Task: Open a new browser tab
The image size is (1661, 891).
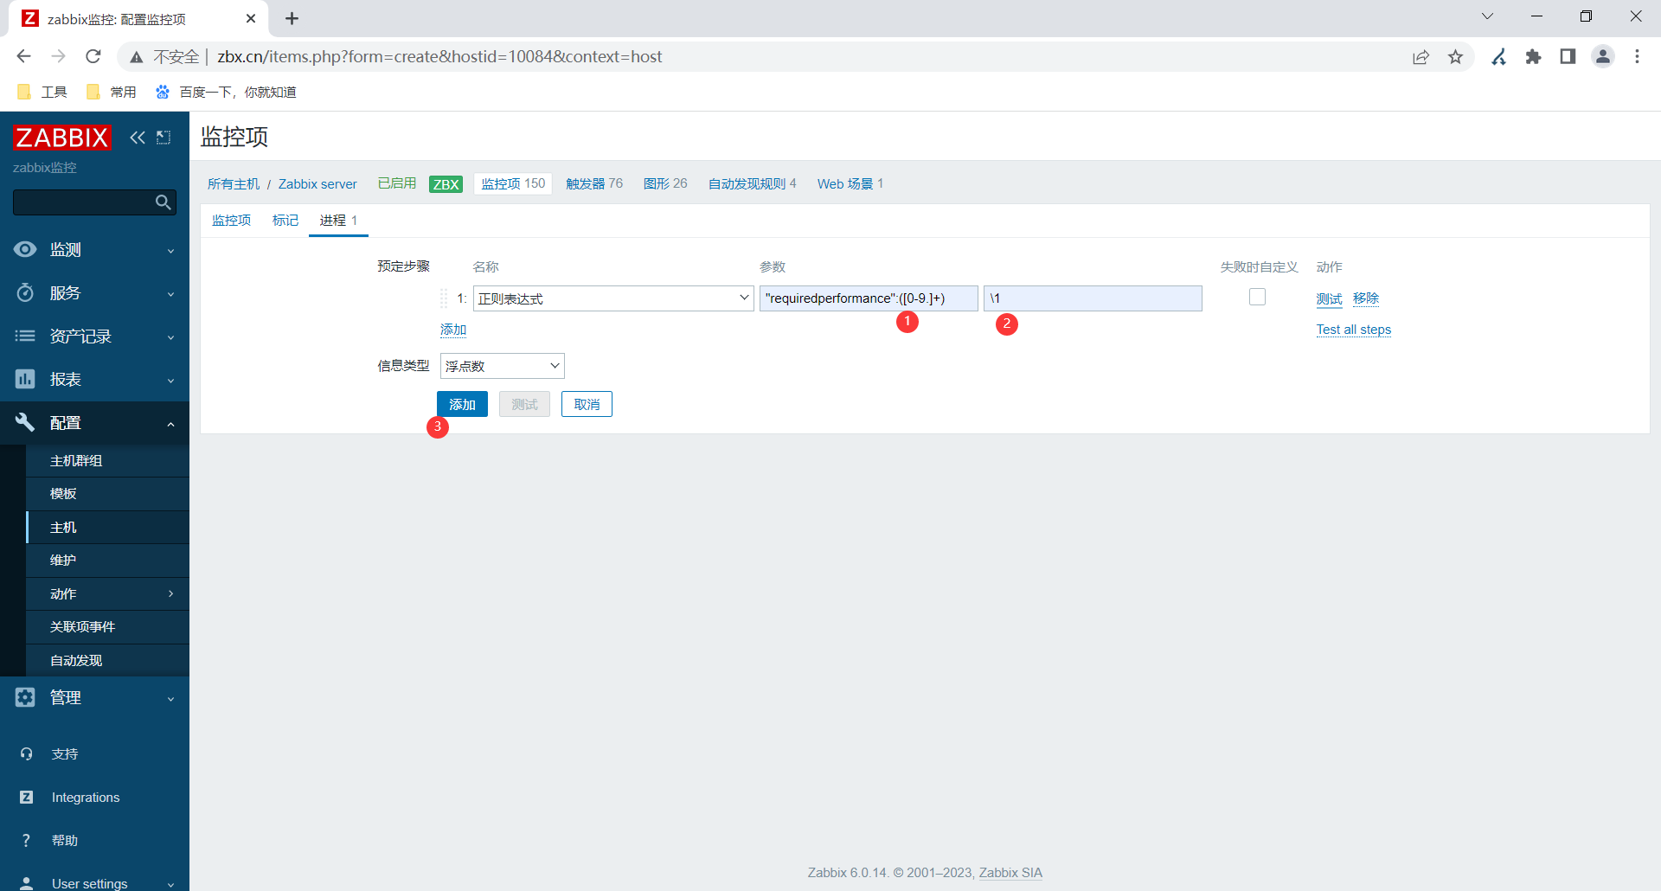Action: coord(292,18)
